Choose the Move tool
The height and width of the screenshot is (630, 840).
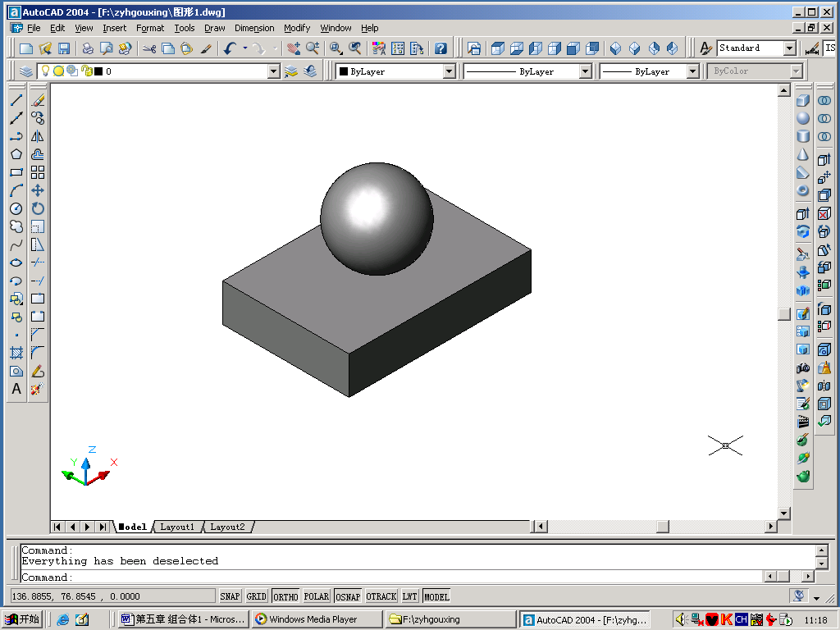tap(38, 190)
